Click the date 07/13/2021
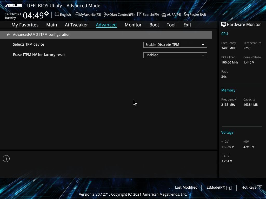The width and height of the screenshot is (266, 199). 13,14
